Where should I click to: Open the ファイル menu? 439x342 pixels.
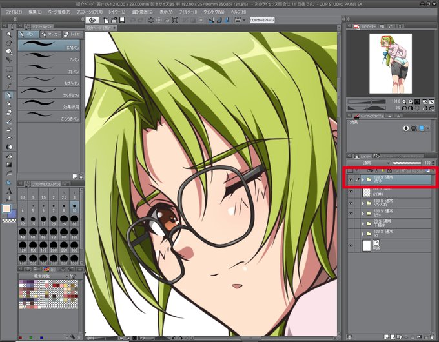(x=14, y=12)
